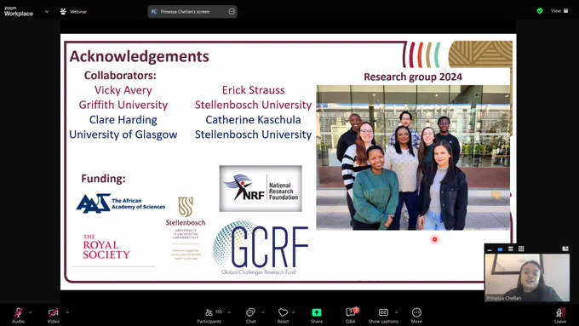Open the View layout menu
This screenshot has height=326, width=579.
pyautogui.click(x=559, y=11)
